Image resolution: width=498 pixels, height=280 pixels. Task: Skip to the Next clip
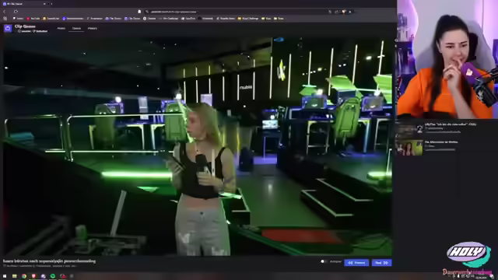pyautogui.click(x=381, y=263)
